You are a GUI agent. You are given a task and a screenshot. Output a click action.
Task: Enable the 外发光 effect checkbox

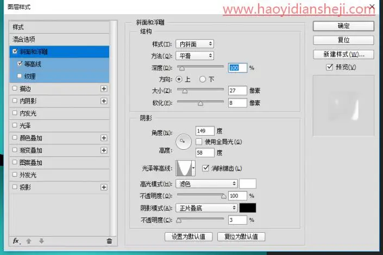click(x=15, y=175)
